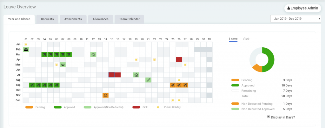Open the house entry on July 19th
This screenshot has height=128, width=325.
click(136, 75)
